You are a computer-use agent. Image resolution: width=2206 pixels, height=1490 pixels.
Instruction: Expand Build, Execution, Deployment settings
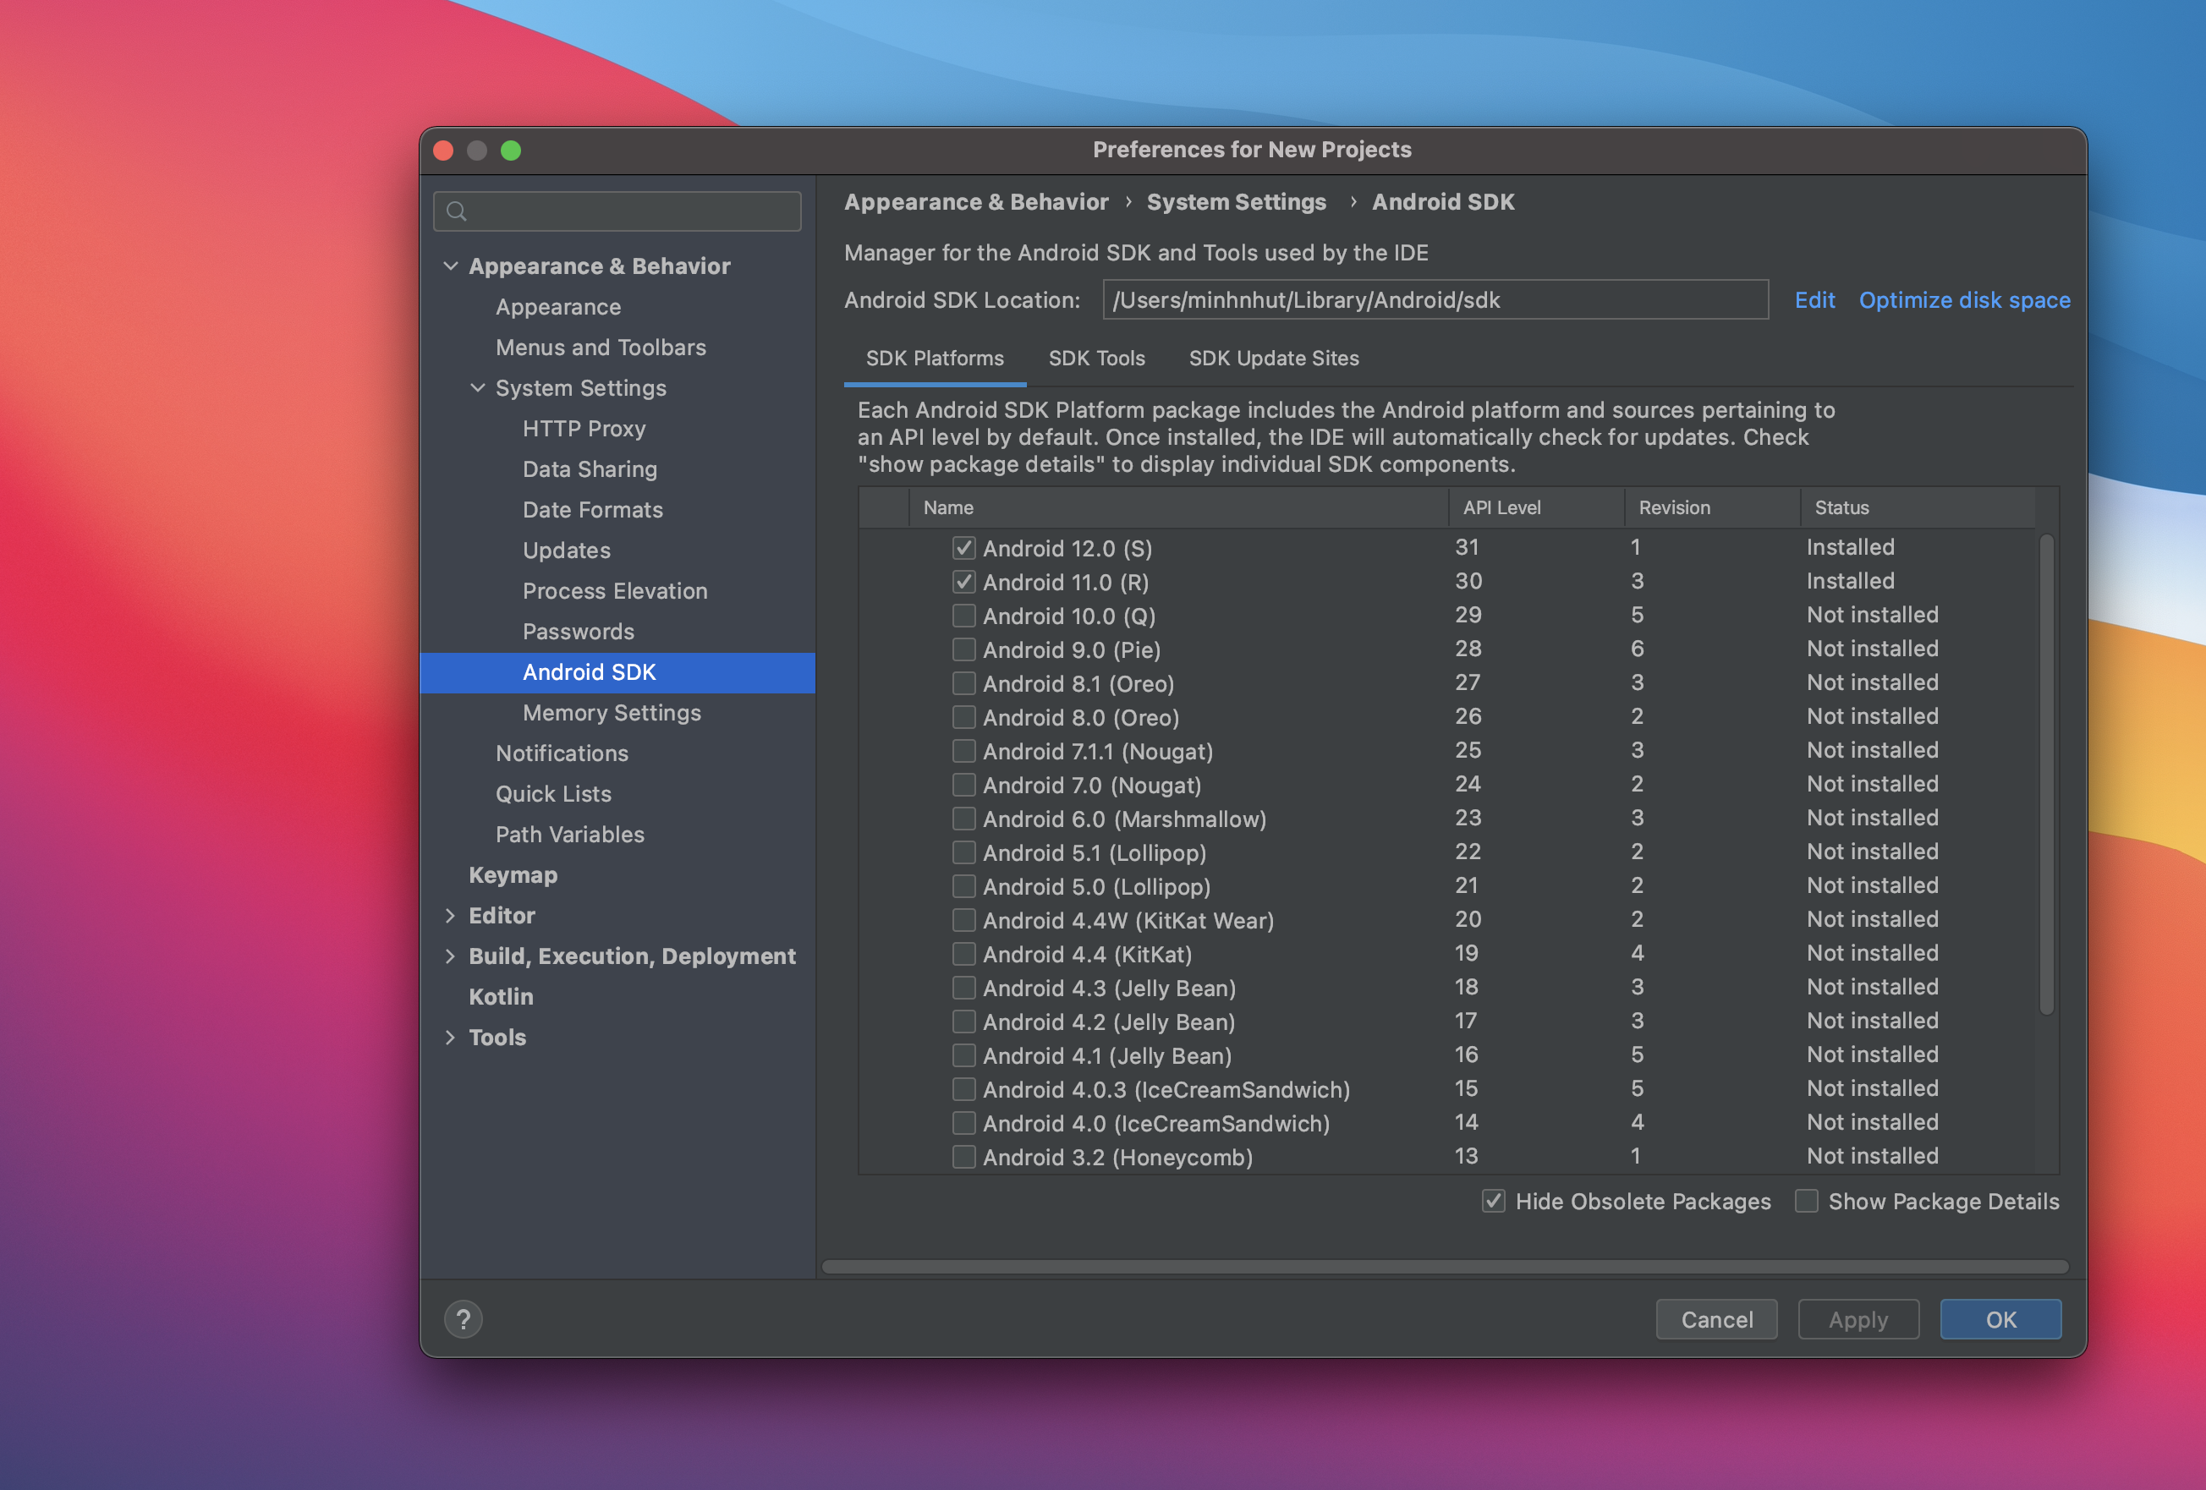[451, 956]
